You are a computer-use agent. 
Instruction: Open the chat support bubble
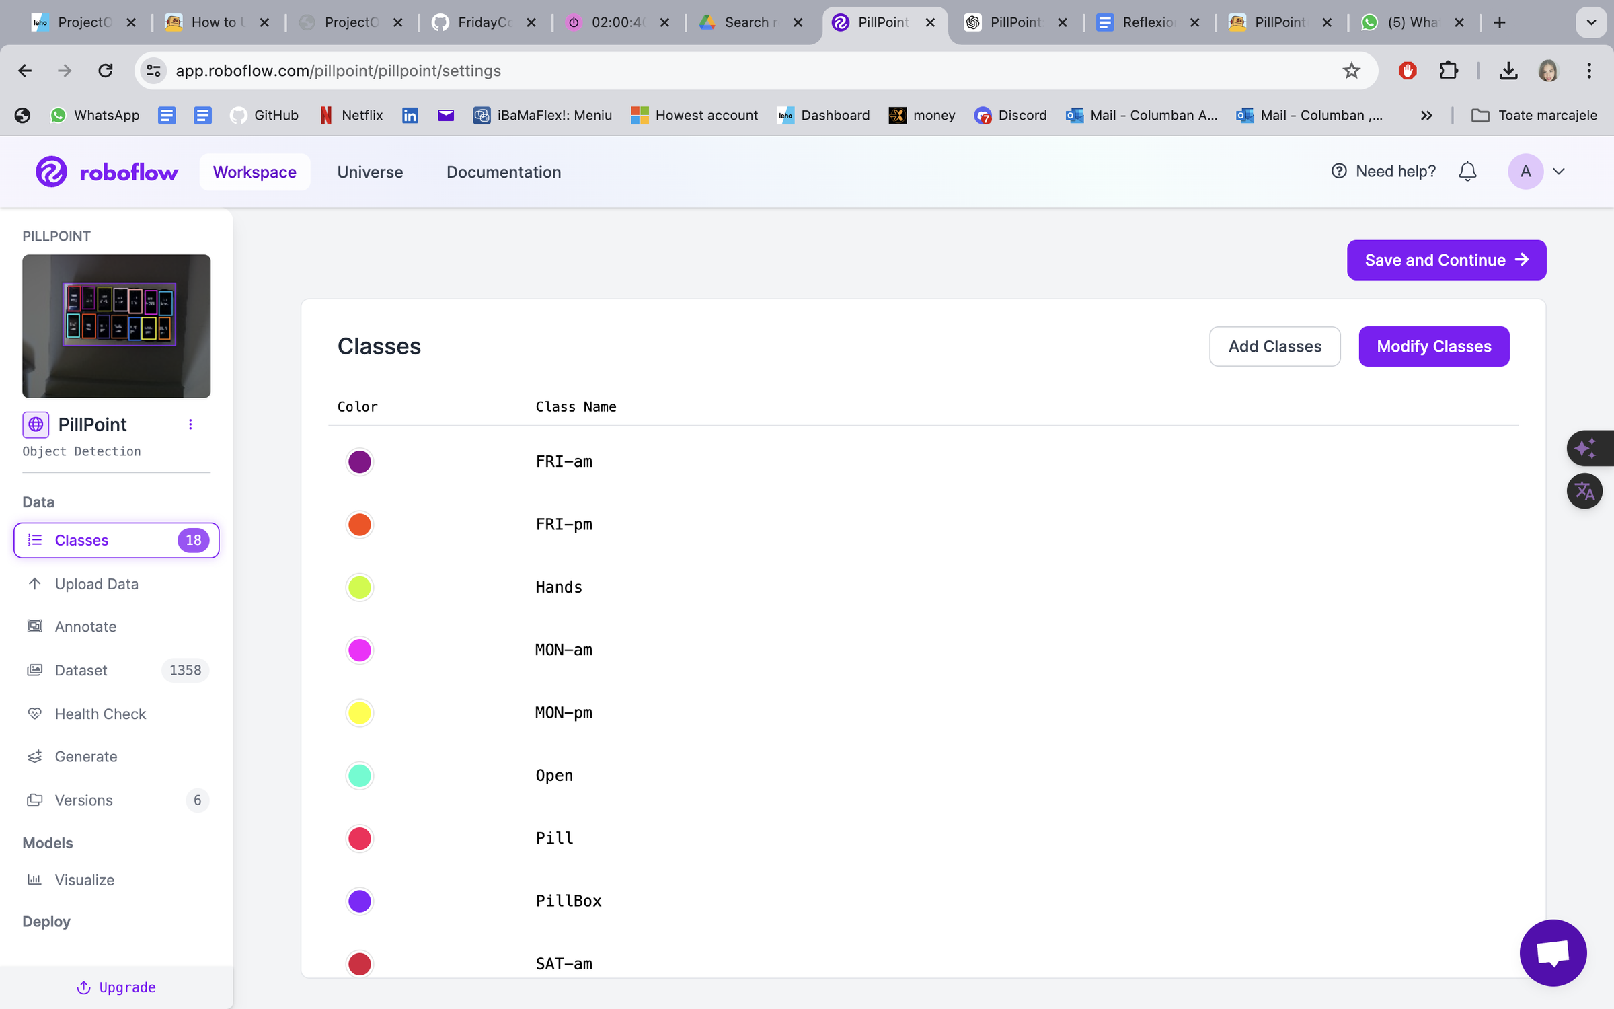[x=1553, y=952]
